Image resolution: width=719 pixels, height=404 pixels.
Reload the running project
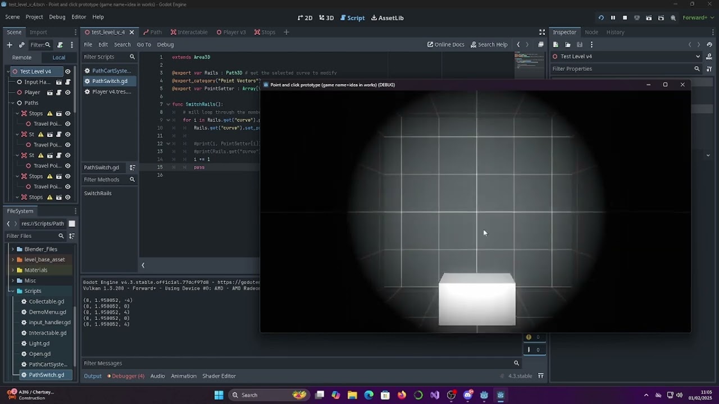pos(601,18)
